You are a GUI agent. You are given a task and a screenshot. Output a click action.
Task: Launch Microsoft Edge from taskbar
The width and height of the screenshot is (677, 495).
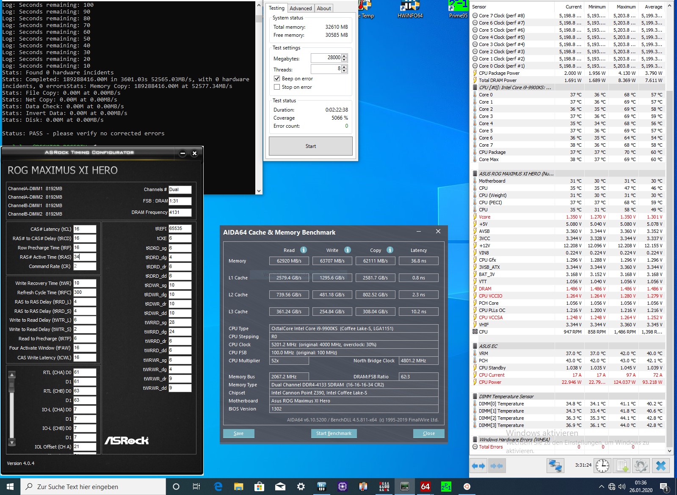coord(218,487)
